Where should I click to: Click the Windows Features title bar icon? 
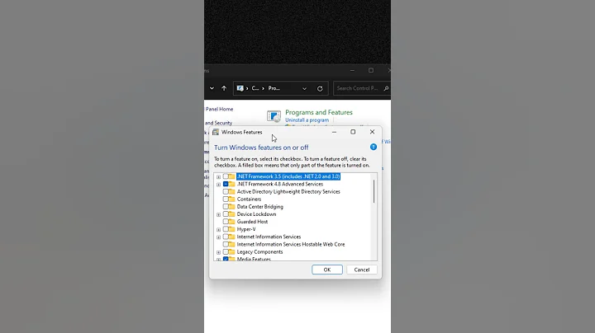[x=216, y=132]
